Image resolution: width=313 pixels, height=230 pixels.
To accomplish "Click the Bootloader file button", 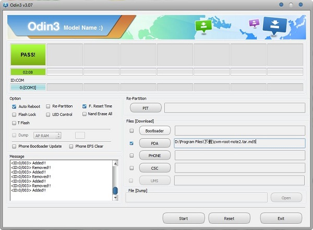I will click(155, 130).
